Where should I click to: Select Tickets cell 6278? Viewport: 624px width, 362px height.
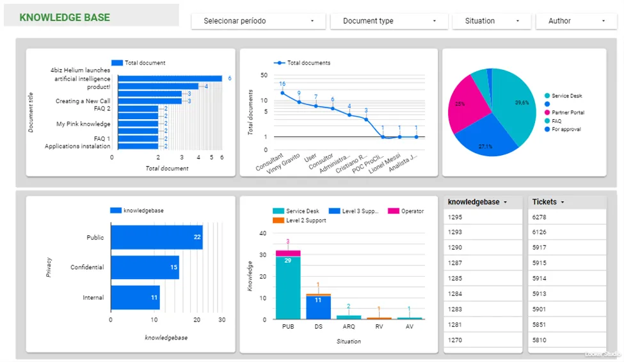(567, 217)
